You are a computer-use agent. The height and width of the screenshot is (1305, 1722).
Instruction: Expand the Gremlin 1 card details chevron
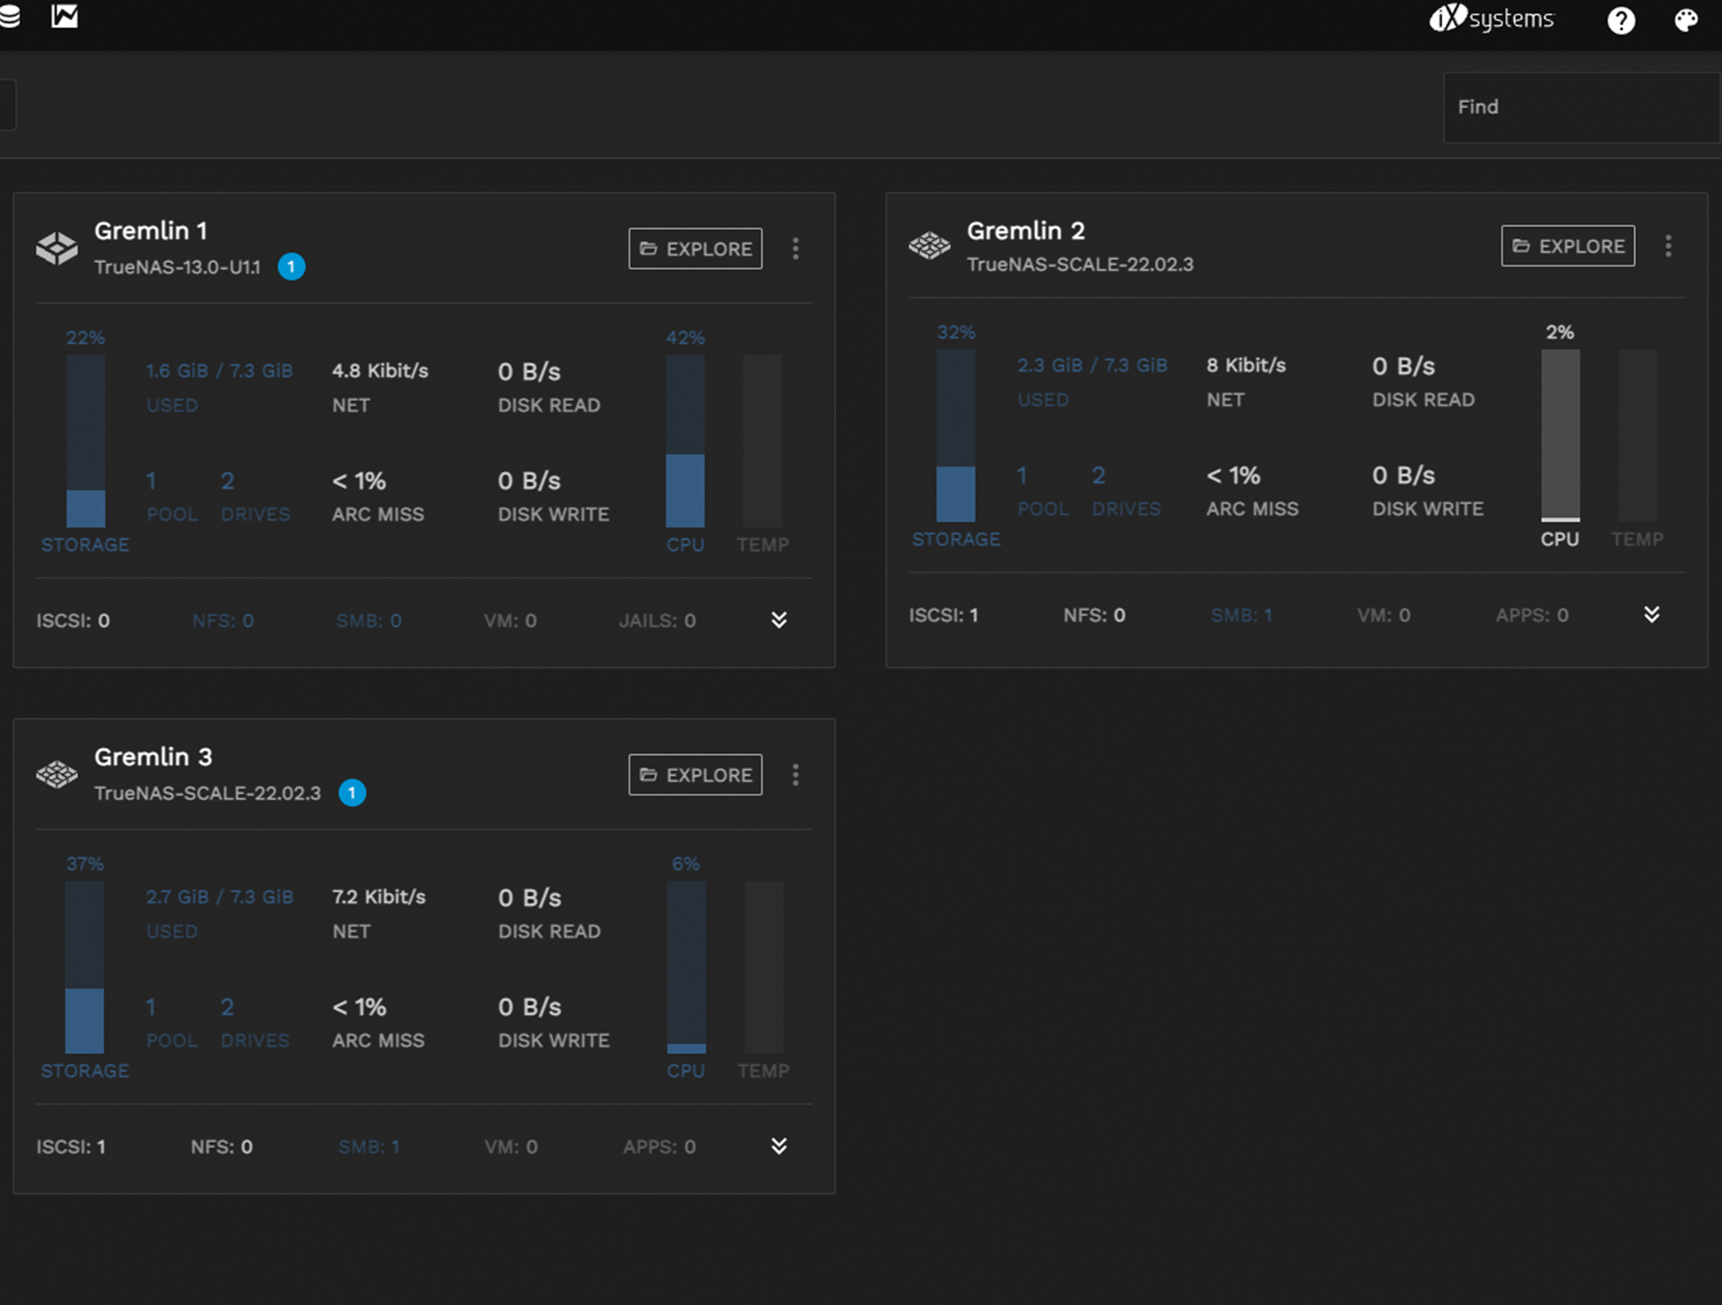coord(778,620)
